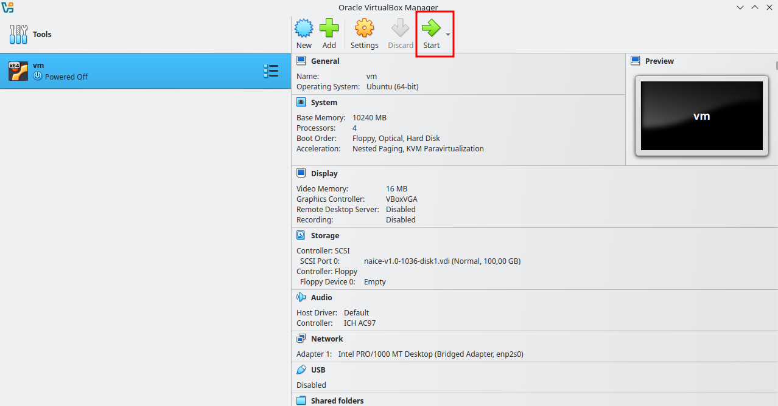Select the vm entry in machine list
This screenshot has width=778, height=406.
pyautogui.click(x=145, y=71)
